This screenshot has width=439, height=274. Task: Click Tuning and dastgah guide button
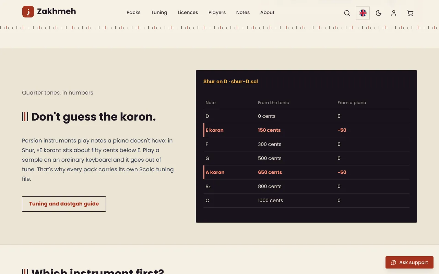[x=64, y=204]
